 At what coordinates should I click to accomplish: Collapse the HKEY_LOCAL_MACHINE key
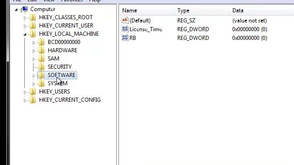25,34
